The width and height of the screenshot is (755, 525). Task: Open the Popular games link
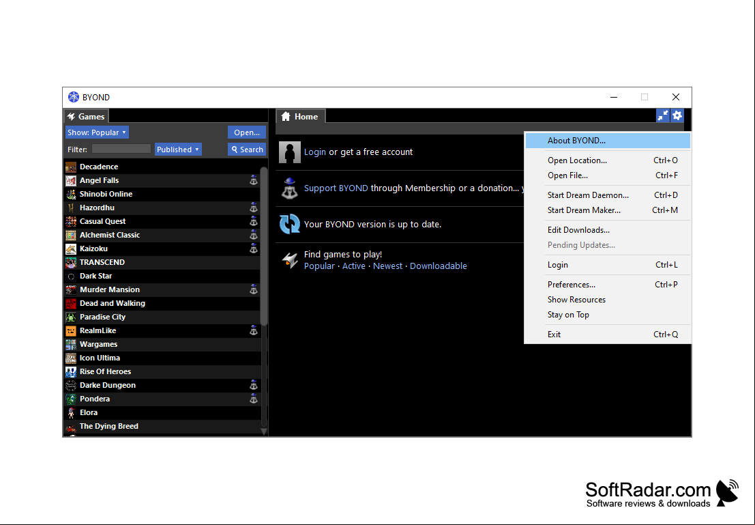tap(319, 266)
